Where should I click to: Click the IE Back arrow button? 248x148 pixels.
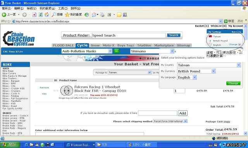4,15
